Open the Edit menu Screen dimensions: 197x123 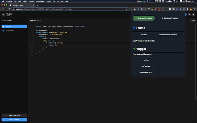(x=20, y=1)
